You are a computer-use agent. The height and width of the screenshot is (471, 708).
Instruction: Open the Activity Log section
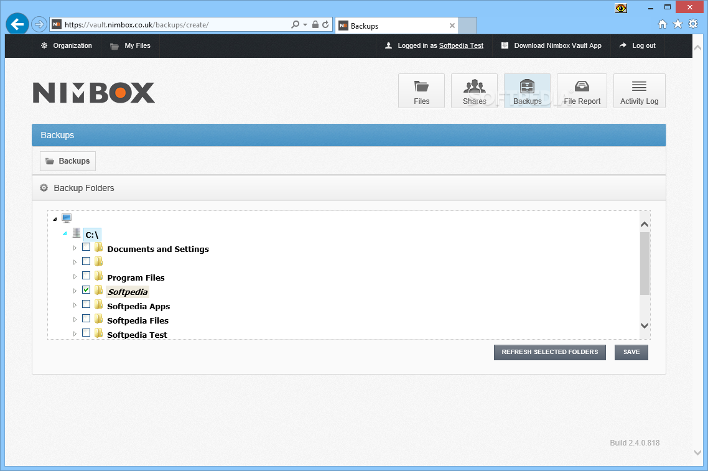point(639,91)
